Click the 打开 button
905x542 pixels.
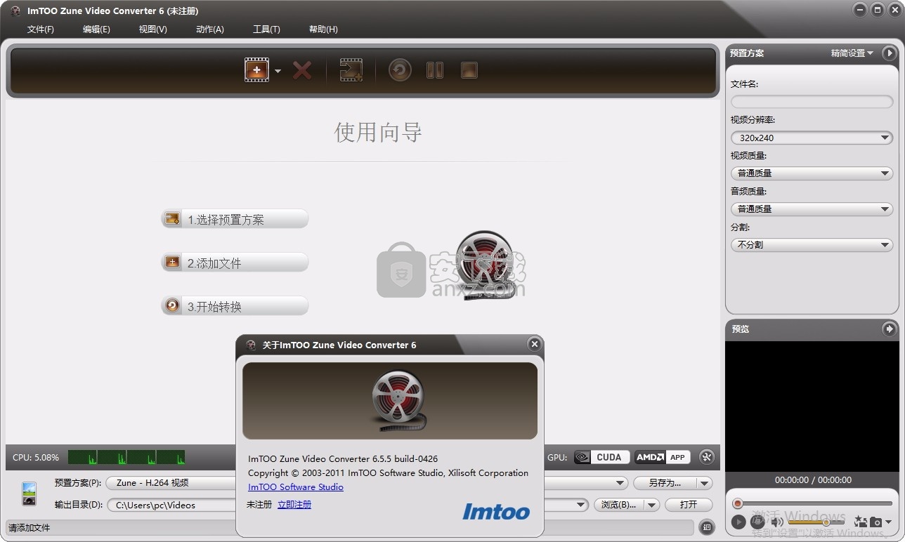pyautogui.click(x=689, y=505)
